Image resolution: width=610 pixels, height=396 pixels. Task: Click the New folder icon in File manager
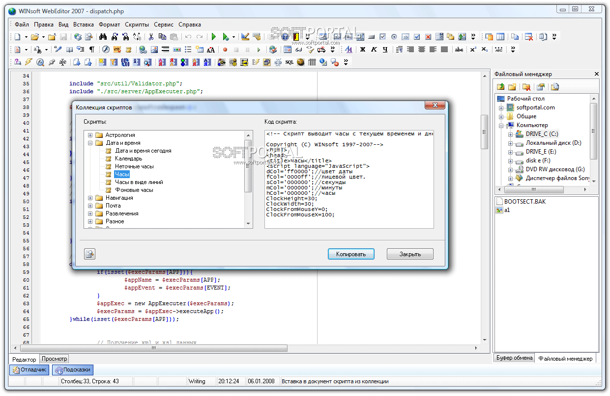[512, 87]
